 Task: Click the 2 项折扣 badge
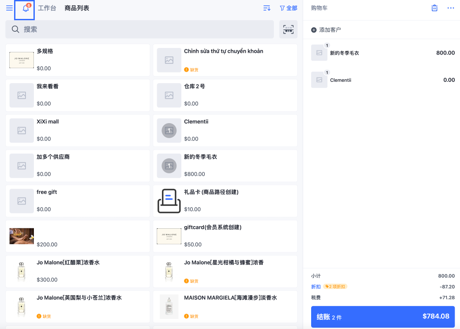pyautogui.click(x=335, y=286)
